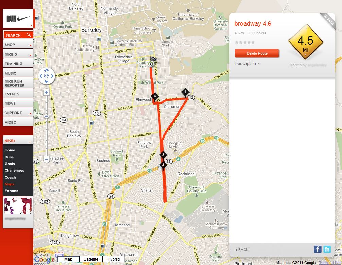Click the checkered finish flag marker
342x265 pixels.
154,59
